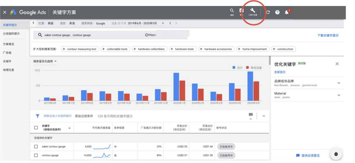Click the keyword search input field
Screen dimensions: 355x163
pyautogui.click(x=90, y=35)
